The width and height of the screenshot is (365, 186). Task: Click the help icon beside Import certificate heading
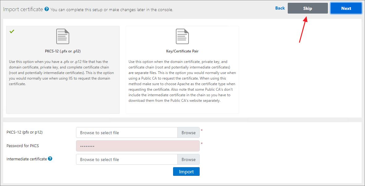click(x=47, y=9)
